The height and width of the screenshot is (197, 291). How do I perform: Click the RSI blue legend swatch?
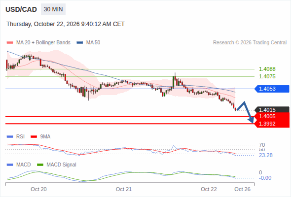tap(10, 137)
